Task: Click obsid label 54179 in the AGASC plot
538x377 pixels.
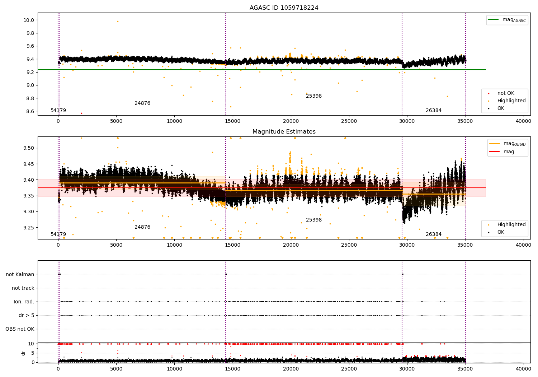Action: pyautogui.click(x=58, y=111)
